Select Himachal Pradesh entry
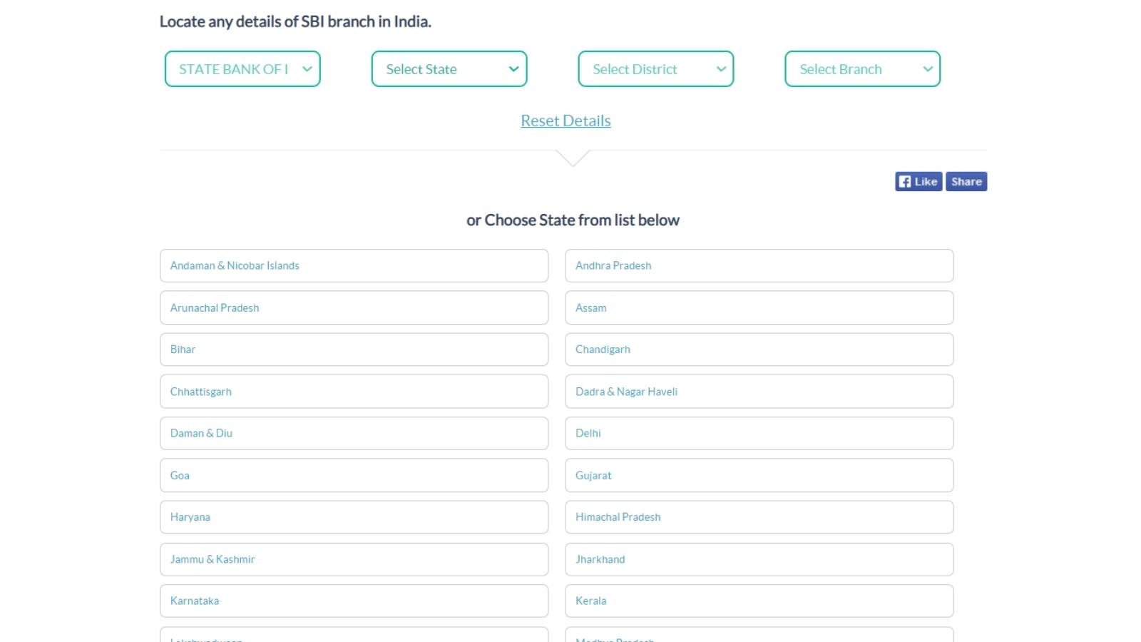This screenshot has height=642, width=1141. point(759,517)
